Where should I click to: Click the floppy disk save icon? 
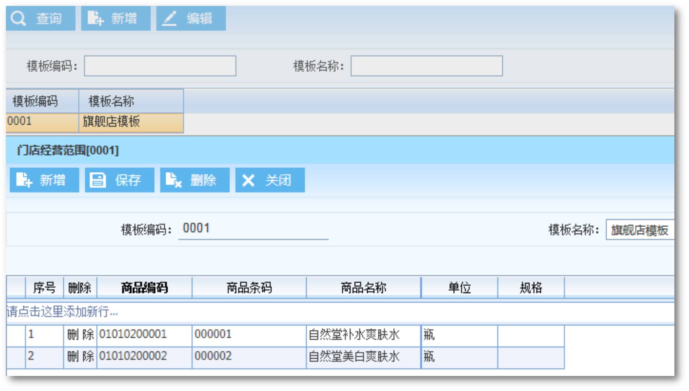(x=98, y=180)
